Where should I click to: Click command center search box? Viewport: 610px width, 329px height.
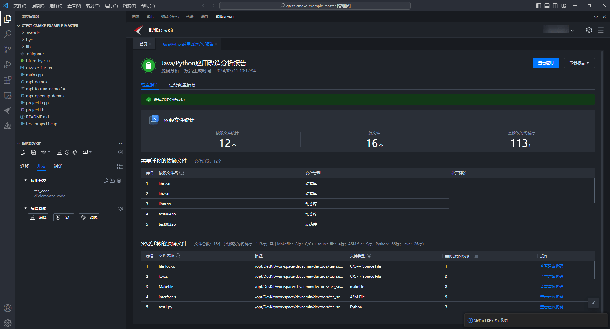[x=315, y=6]
